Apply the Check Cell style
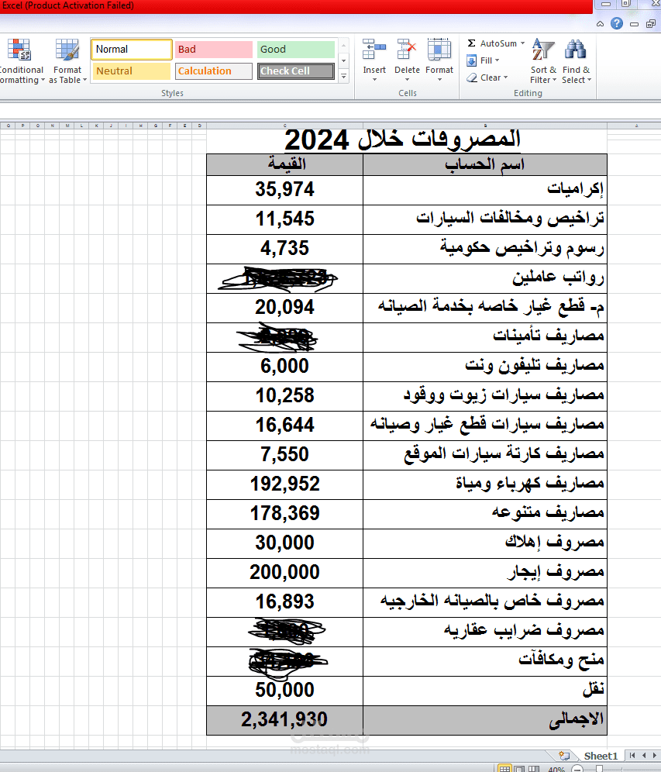This screenshot has width=661, height=772. [296, 71]
